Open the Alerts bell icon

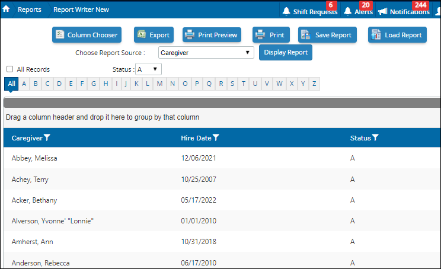coord(347,11)
